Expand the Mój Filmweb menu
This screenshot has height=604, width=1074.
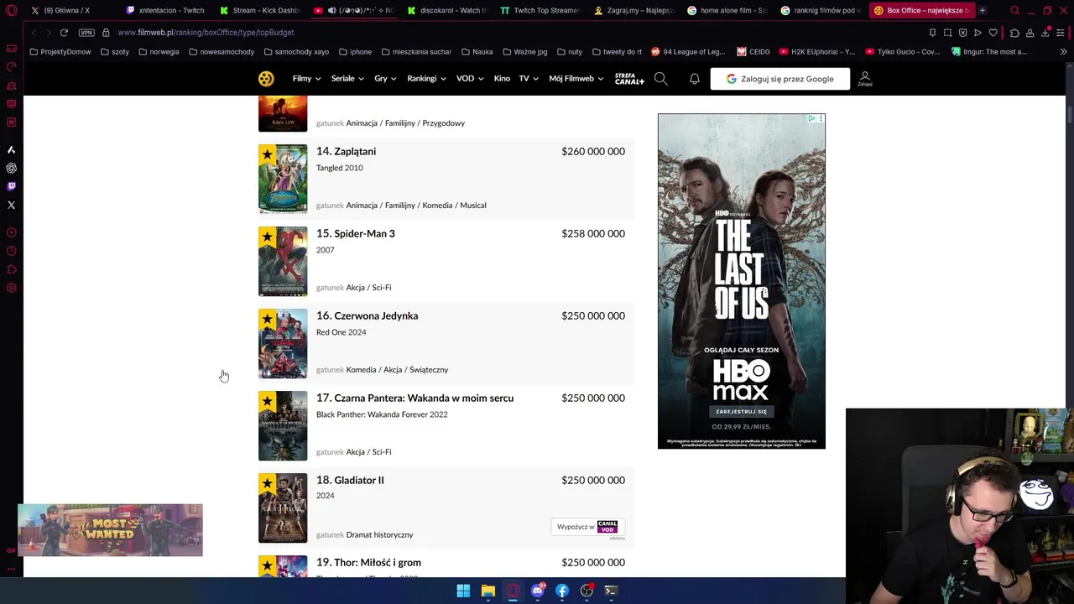[x=576, y=79]
